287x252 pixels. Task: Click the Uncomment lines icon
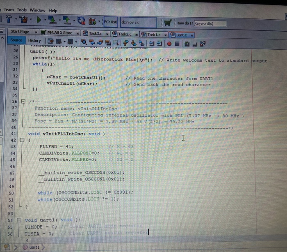click(x=195, y=44)
